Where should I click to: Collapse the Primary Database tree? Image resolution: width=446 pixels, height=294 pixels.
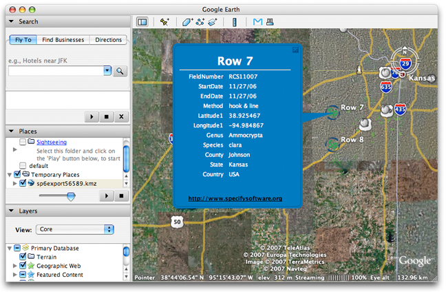(10, 249)
